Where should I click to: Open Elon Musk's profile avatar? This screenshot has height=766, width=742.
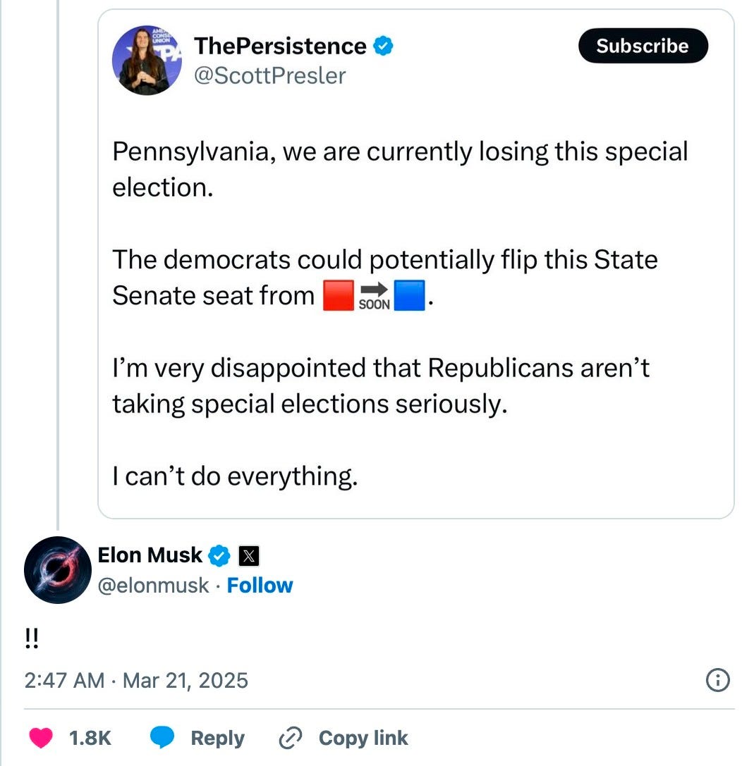[x=56, y=569]
